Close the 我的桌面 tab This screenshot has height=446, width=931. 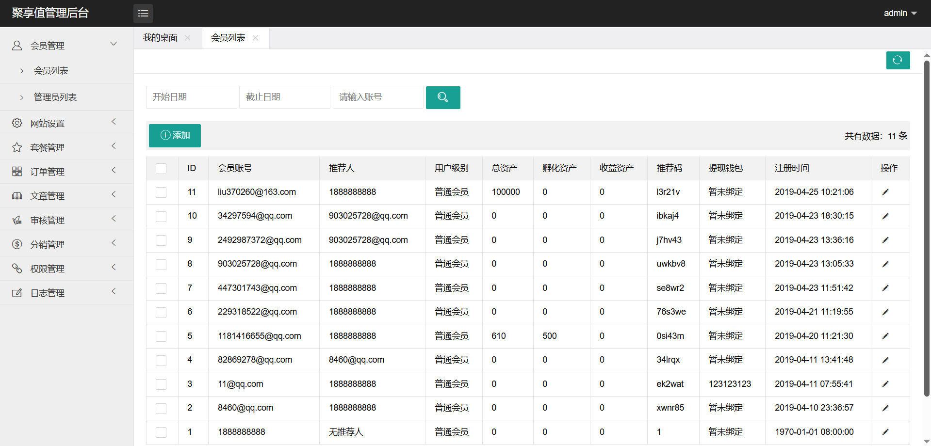point(188,38)
